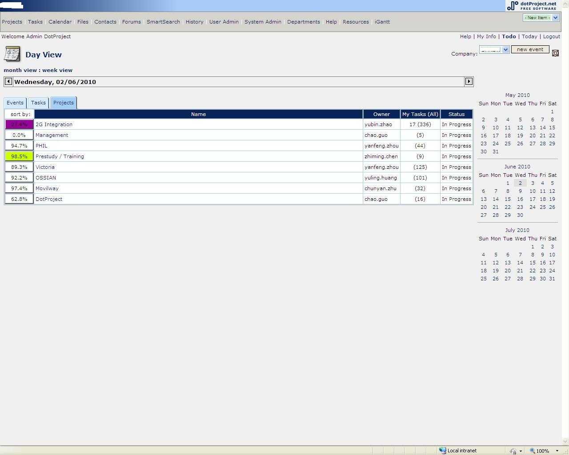Viewport: 569px width, 455px height.
Task: Select June 30 in mini calendar
Action: click(520, 215)
